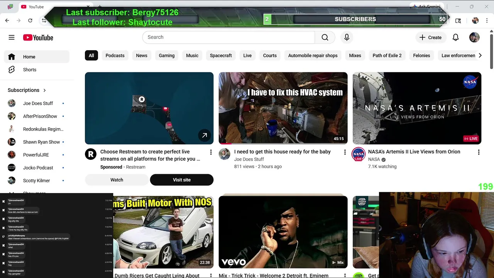
Task: Click Watch button on Restream ad
Action: coord(117,180)
